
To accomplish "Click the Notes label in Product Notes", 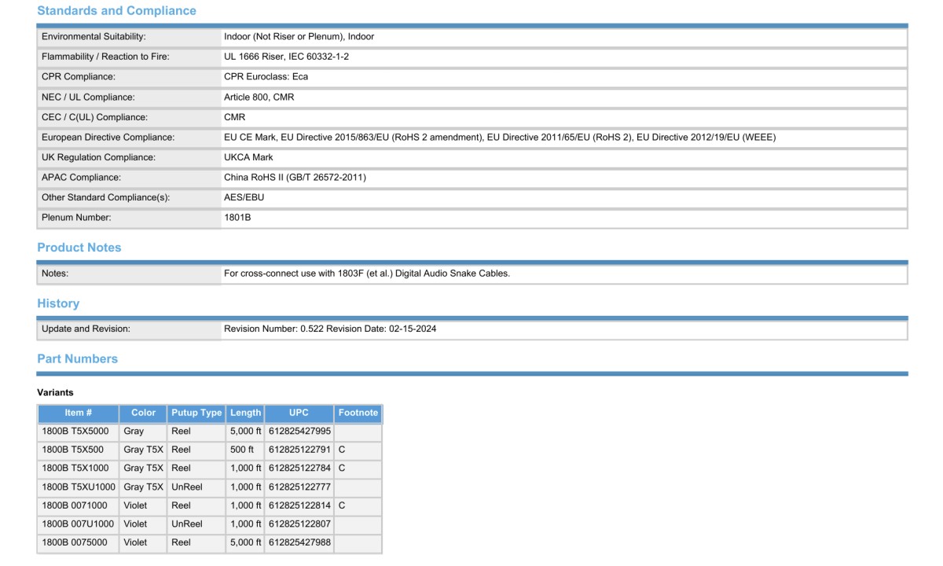I will (55, 274).
